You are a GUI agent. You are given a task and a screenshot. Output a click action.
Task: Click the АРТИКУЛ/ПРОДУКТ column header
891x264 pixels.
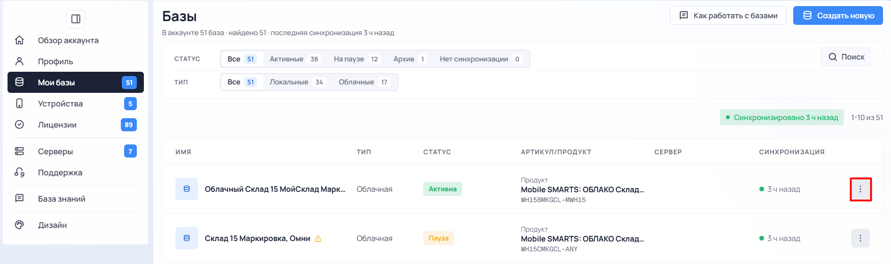(x=556, y=152)
